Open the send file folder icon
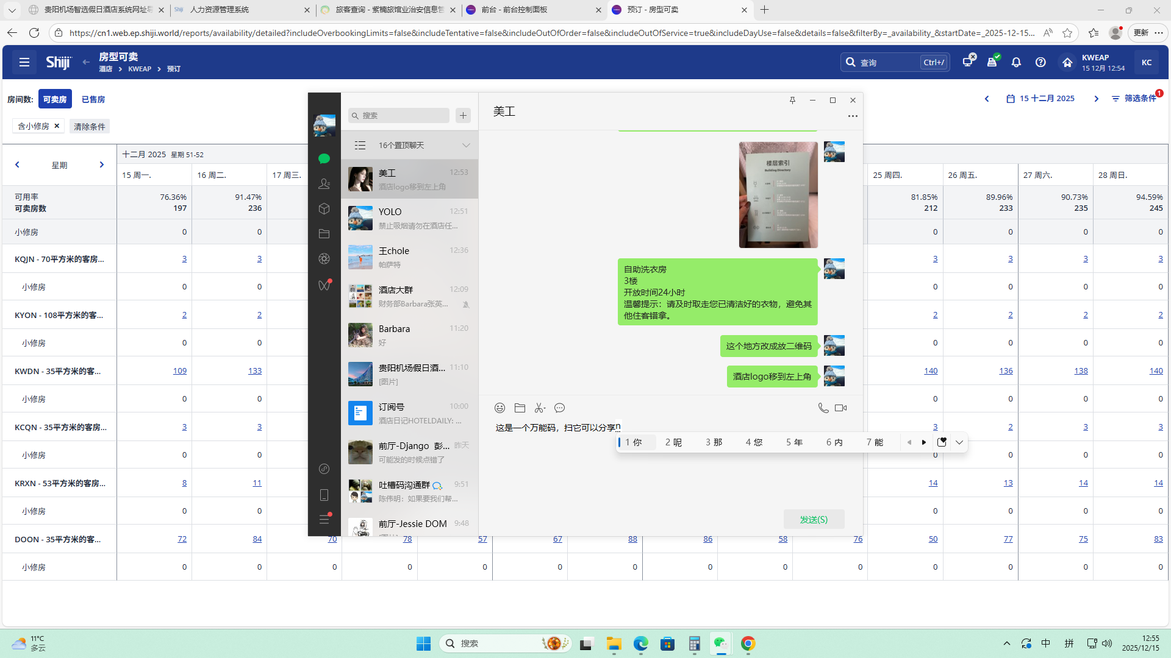The height and width of the screenshot is (658, 1171). point(520,408)
